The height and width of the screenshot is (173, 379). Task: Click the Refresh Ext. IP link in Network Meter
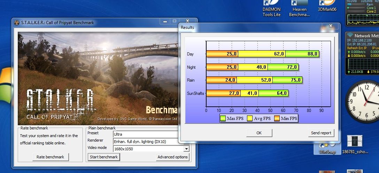357,48
